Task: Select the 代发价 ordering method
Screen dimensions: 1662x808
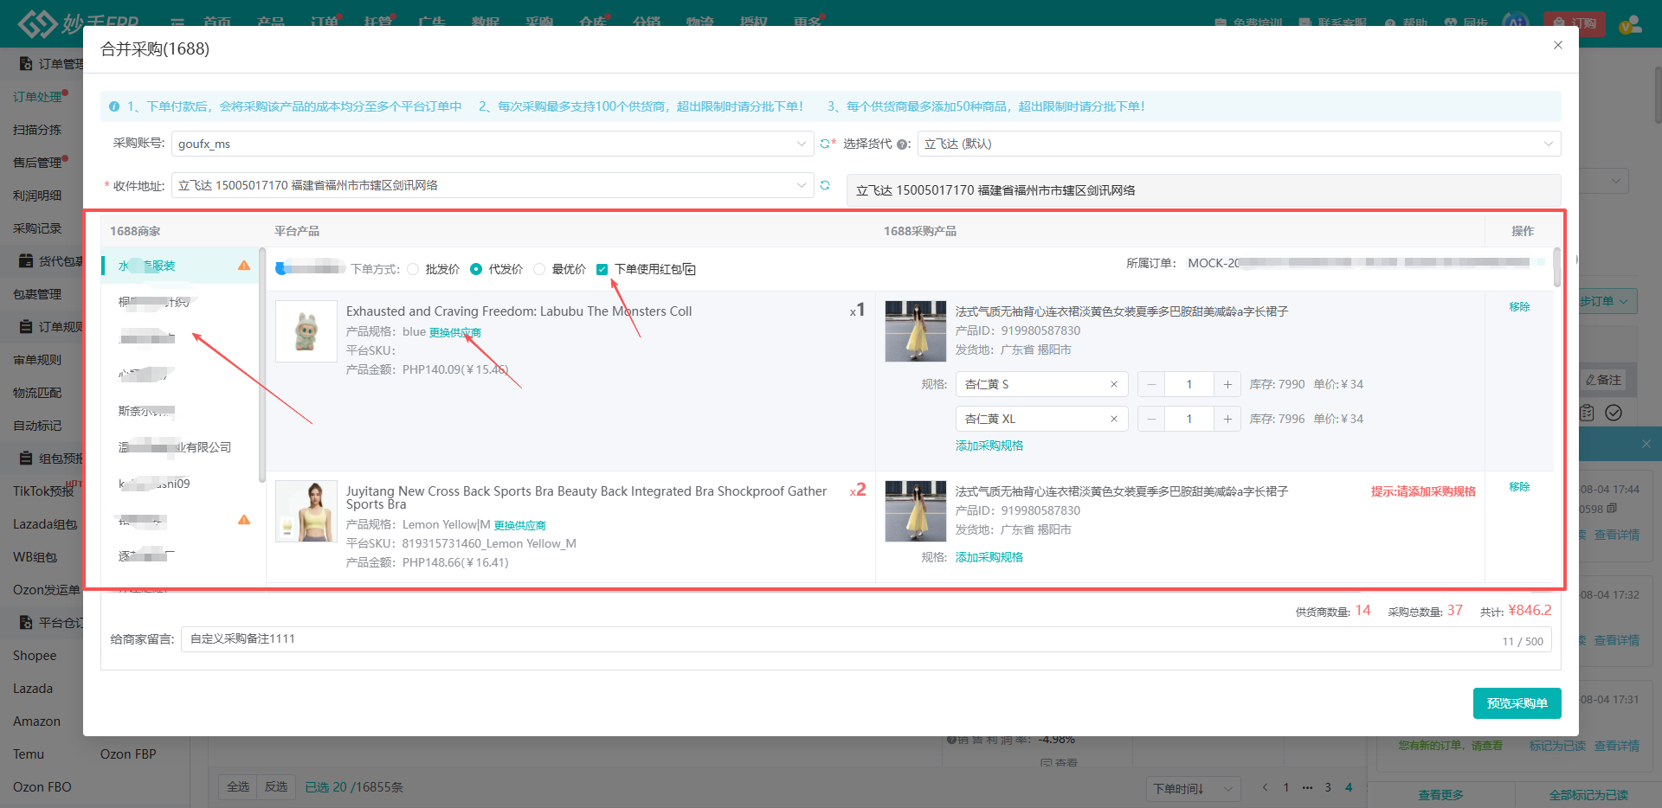Action: 476,269
